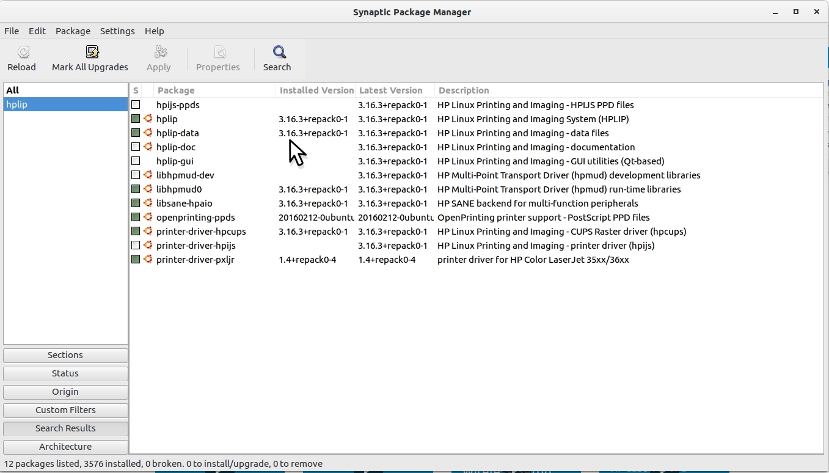Click the Ubuntu icon next to printer-driver-pxljr
829x473 pixels.
[148, 260]
